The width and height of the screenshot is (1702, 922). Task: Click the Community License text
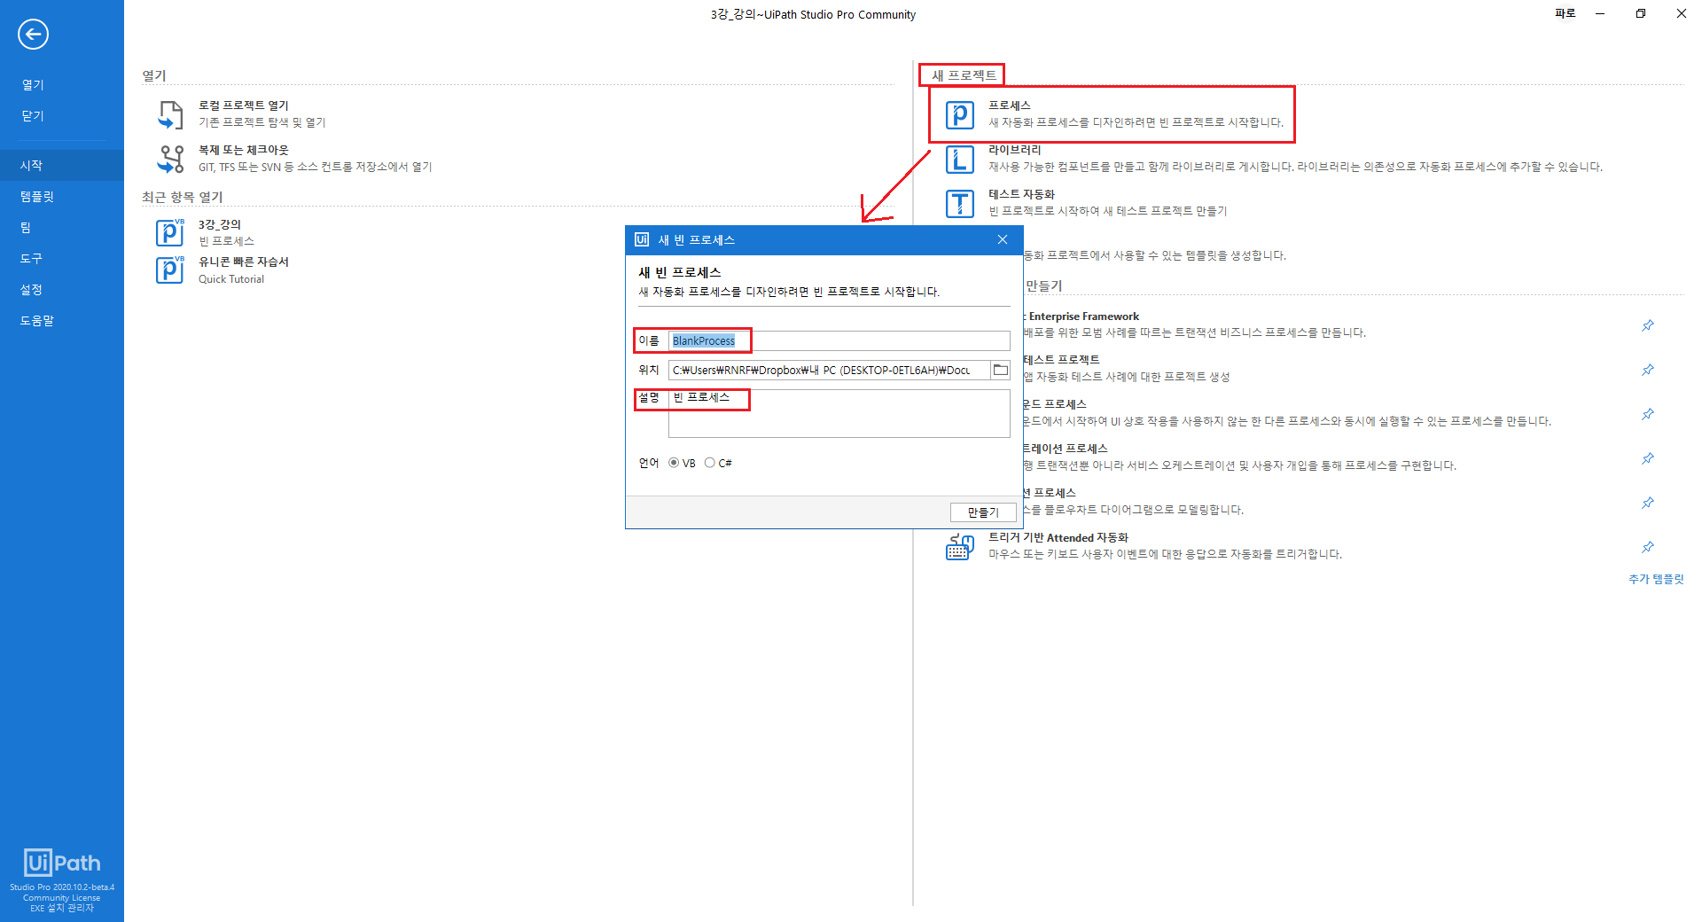click(x=62, y=898)
